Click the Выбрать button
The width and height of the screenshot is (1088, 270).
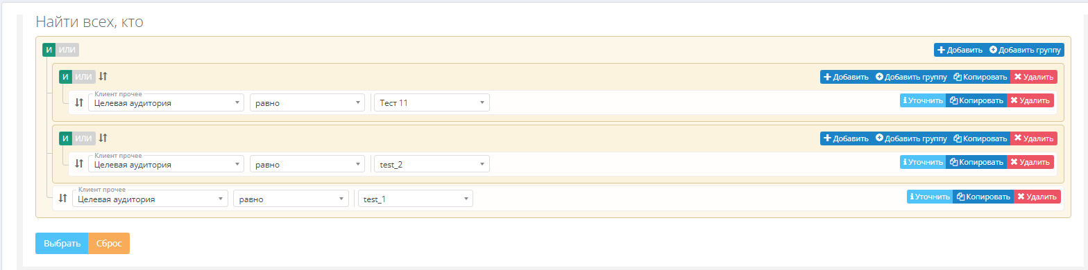(x=62, y=244)
